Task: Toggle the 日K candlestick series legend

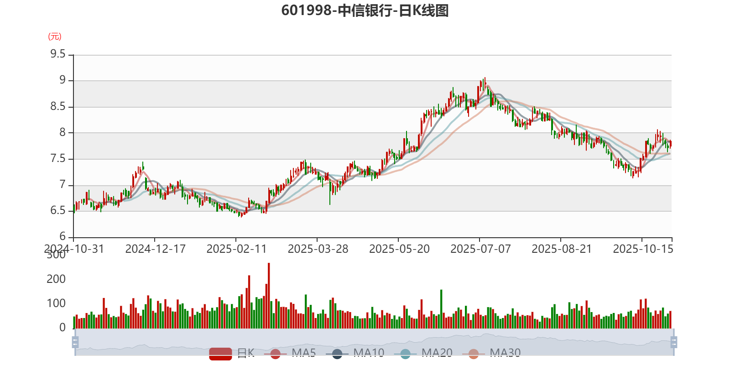Action: (x=232, y=353)
